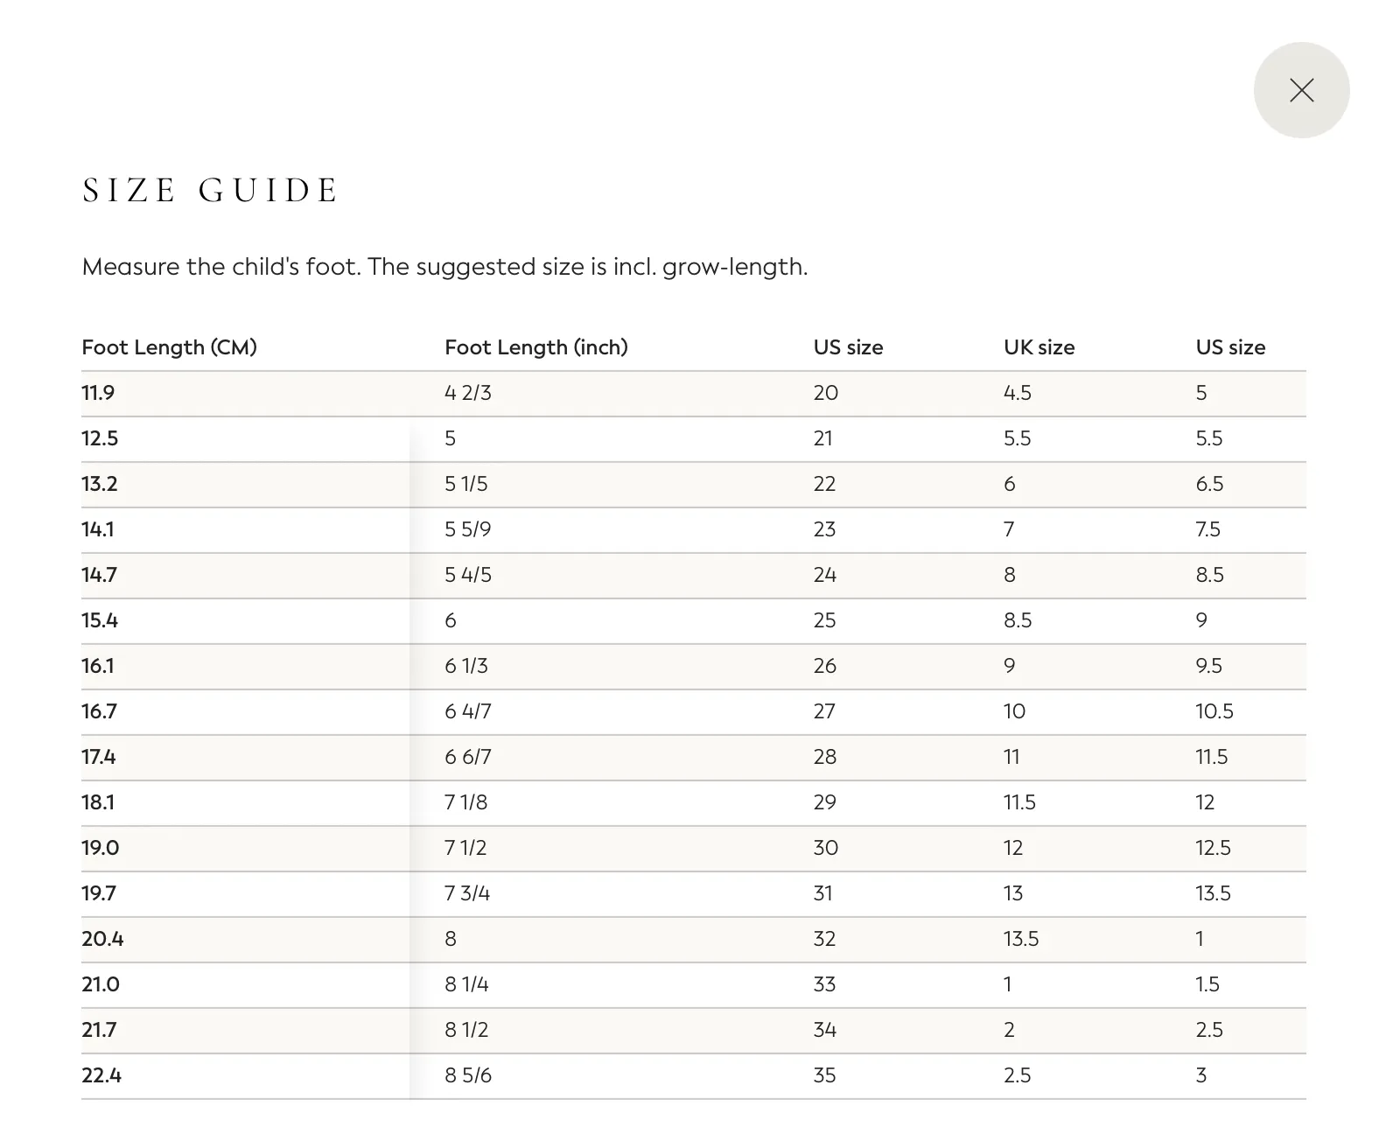
Task: Click size 20 in the table
Action: coord(826,393)
